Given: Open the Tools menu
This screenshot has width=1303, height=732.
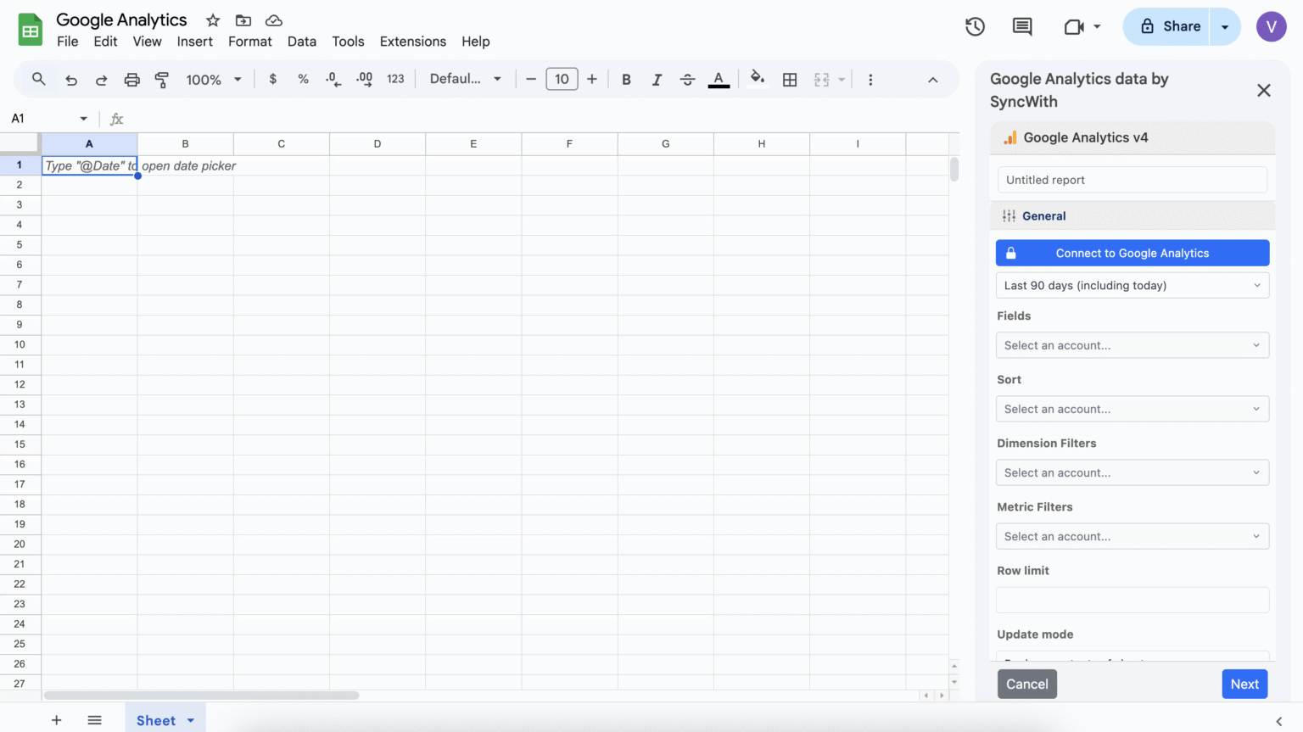Looking at the screenshot, I should (348, 42).
